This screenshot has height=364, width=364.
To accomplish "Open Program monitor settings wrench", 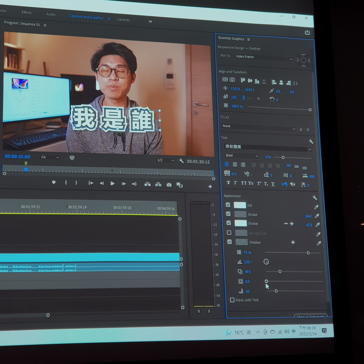I will tap(181, 161).
